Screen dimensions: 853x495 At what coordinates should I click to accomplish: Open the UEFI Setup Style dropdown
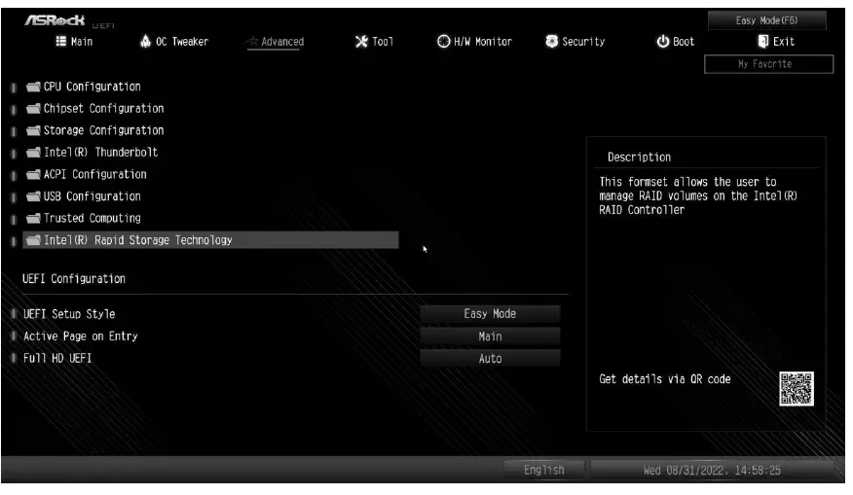[x=490, y=314]
